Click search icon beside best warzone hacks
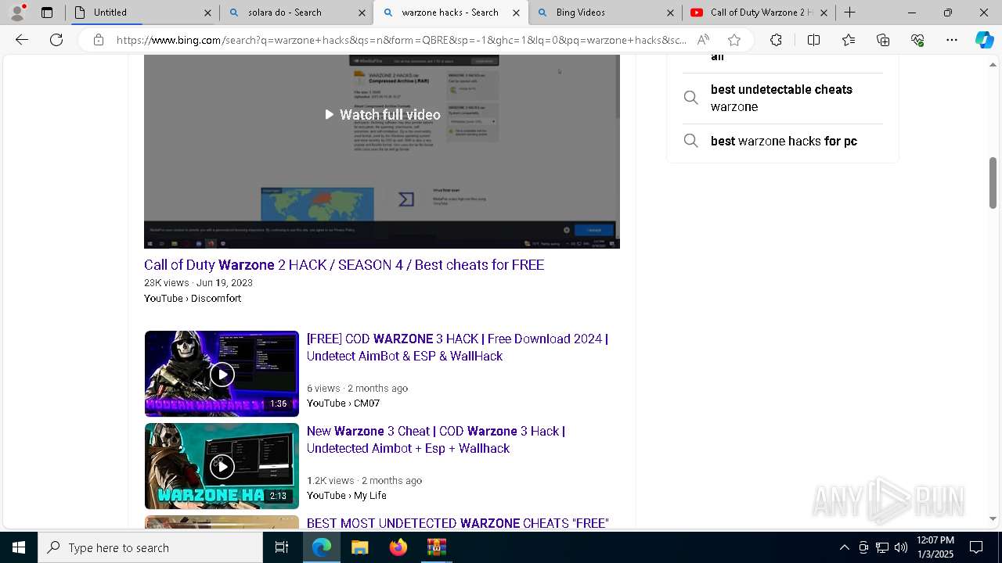The height and width of the screenshot is (563, 1002). (690, 141)
